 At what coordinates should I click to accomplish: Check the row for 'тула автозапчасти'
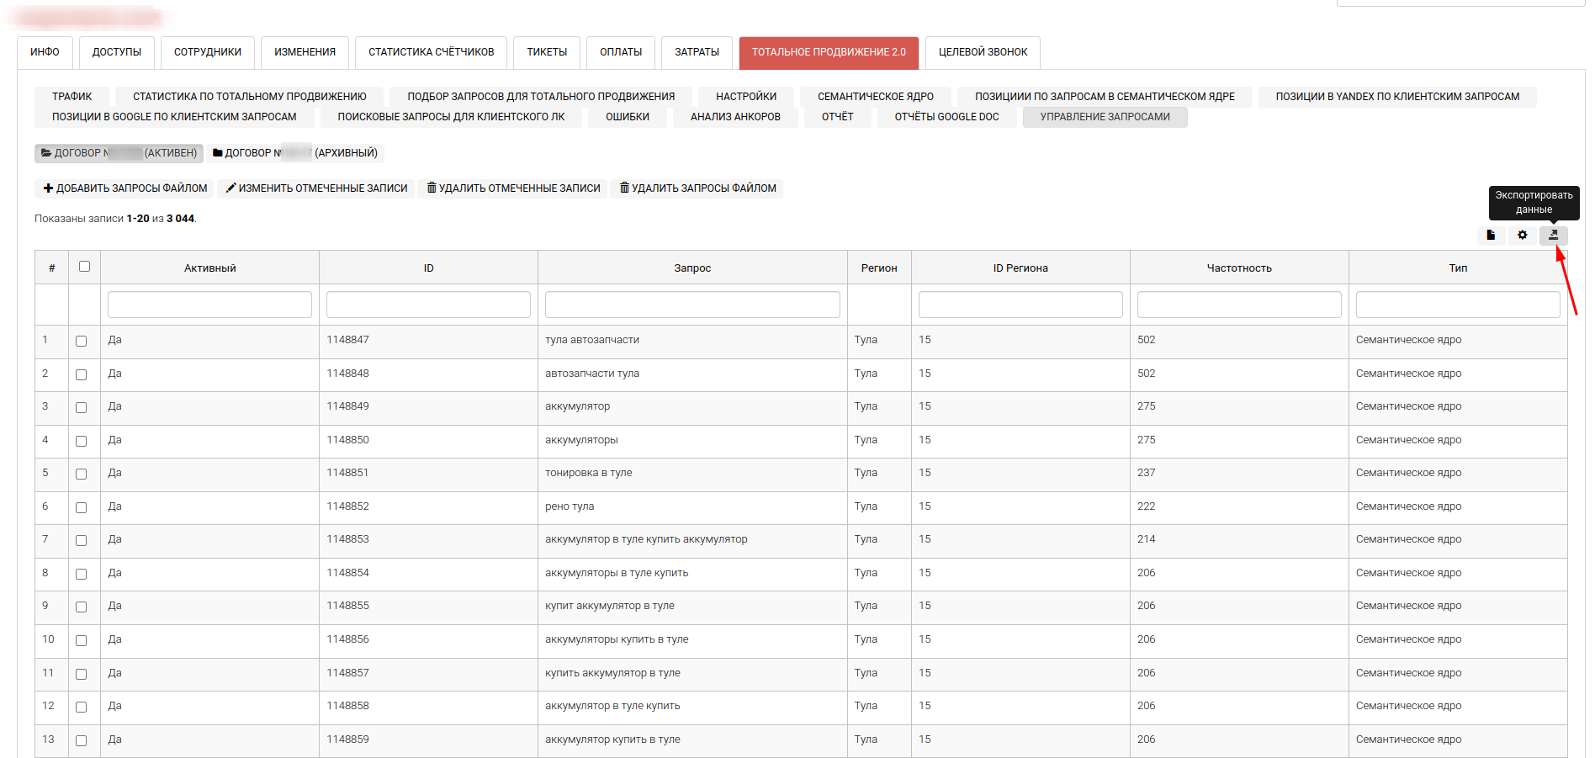[82, 341]
